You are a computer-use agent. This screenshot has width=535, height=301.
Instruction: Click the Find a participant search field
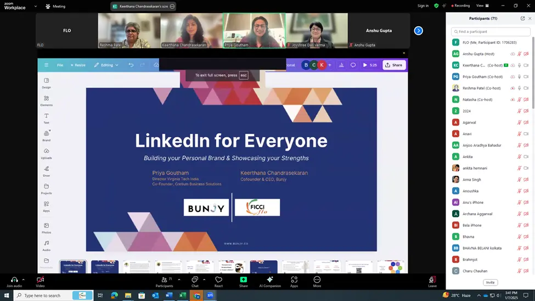491,32
